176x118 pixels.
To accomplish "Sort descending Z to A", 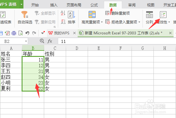I will [63, 22].
